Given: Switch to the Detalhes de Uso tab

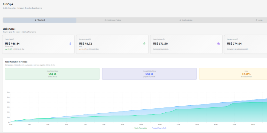Looking at the screenshot, I should pos(186,20).
